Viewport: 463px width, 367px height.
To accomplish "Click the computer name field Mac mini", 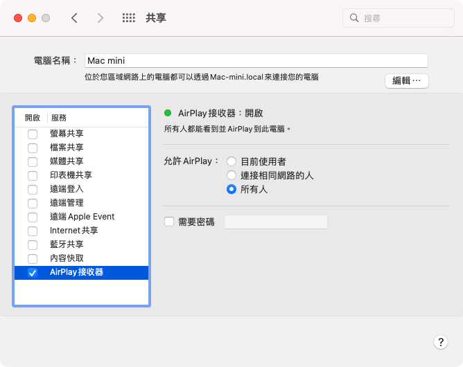I will click(x=256, y=60).
